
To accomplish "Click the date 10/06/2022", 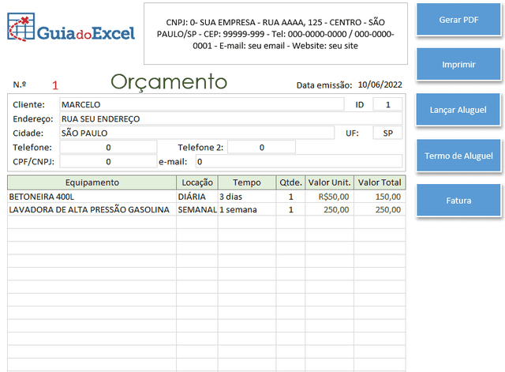I will tap(380, 85).
